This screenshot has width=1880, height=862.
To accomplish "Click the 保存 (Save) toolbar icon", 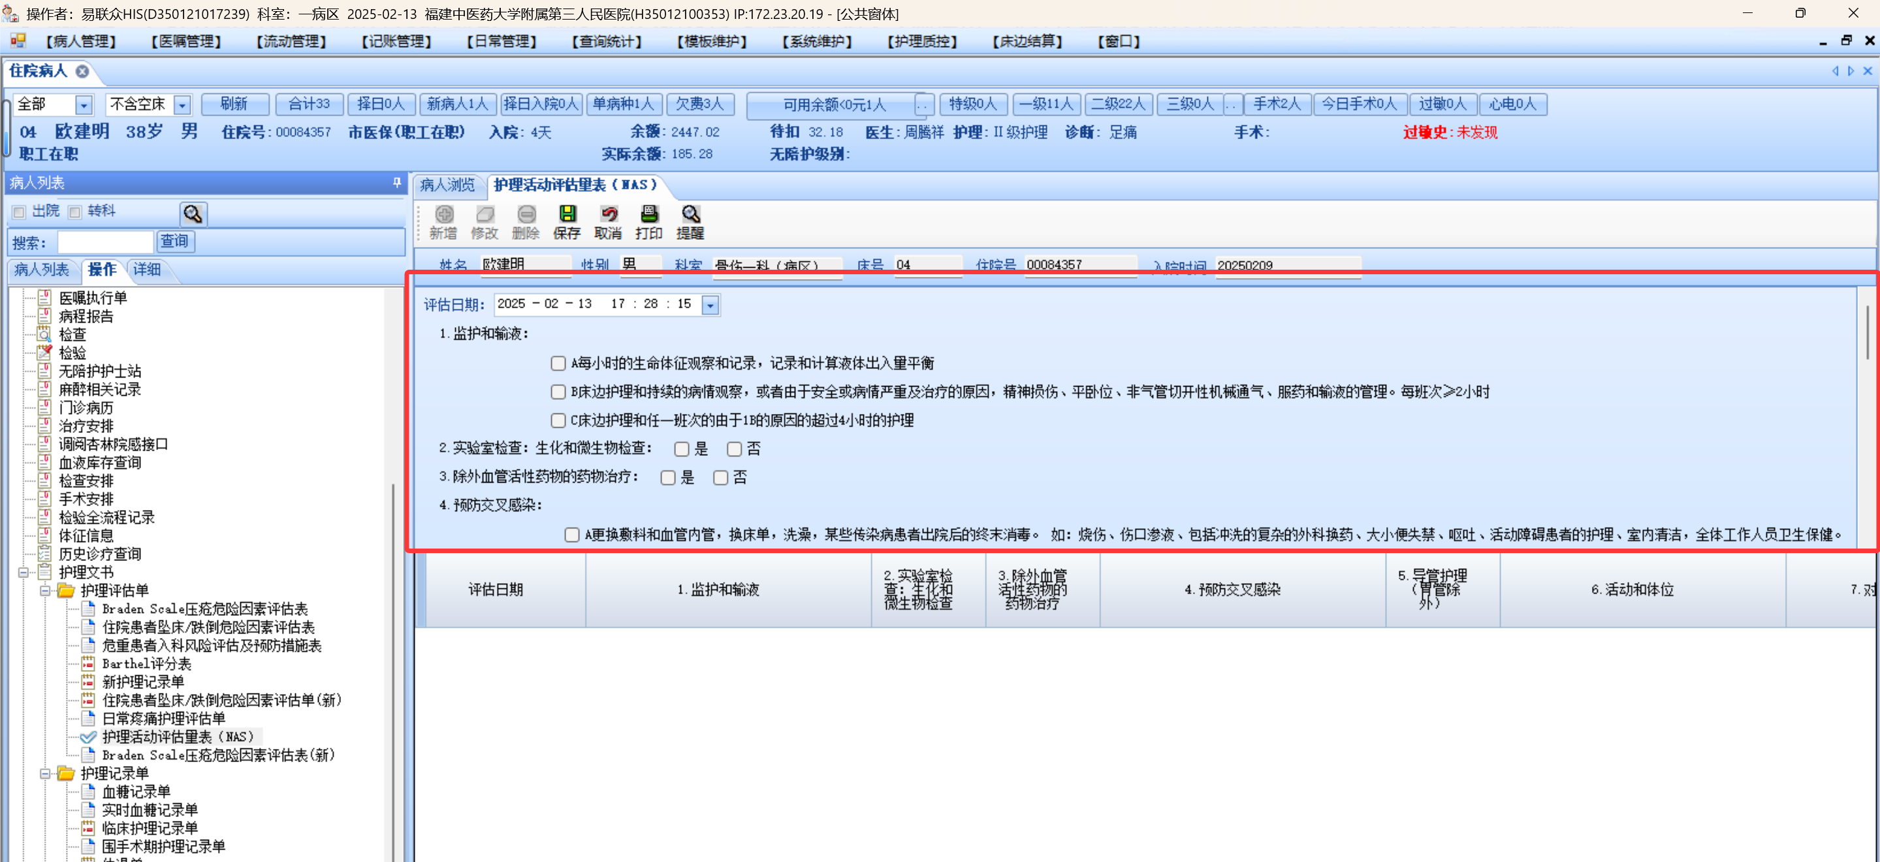I will click(566, 215).
